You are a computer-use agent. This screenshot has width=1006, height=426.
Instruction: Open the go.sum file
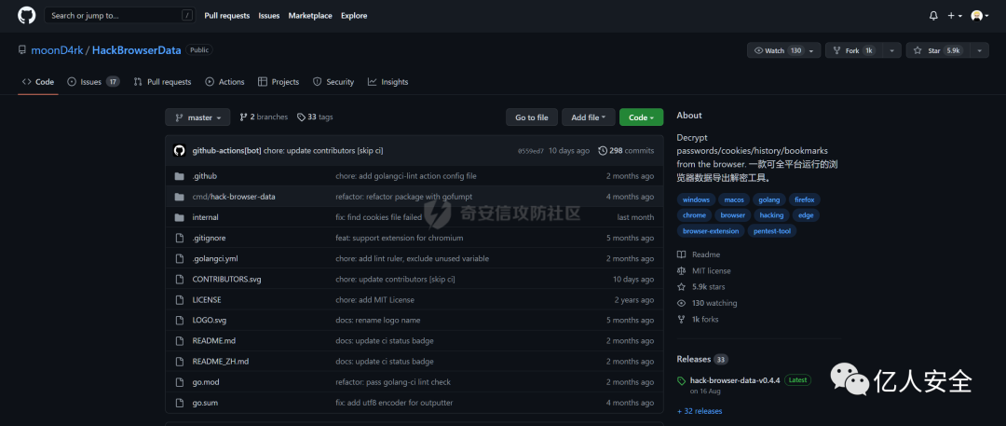coord(206,402)
